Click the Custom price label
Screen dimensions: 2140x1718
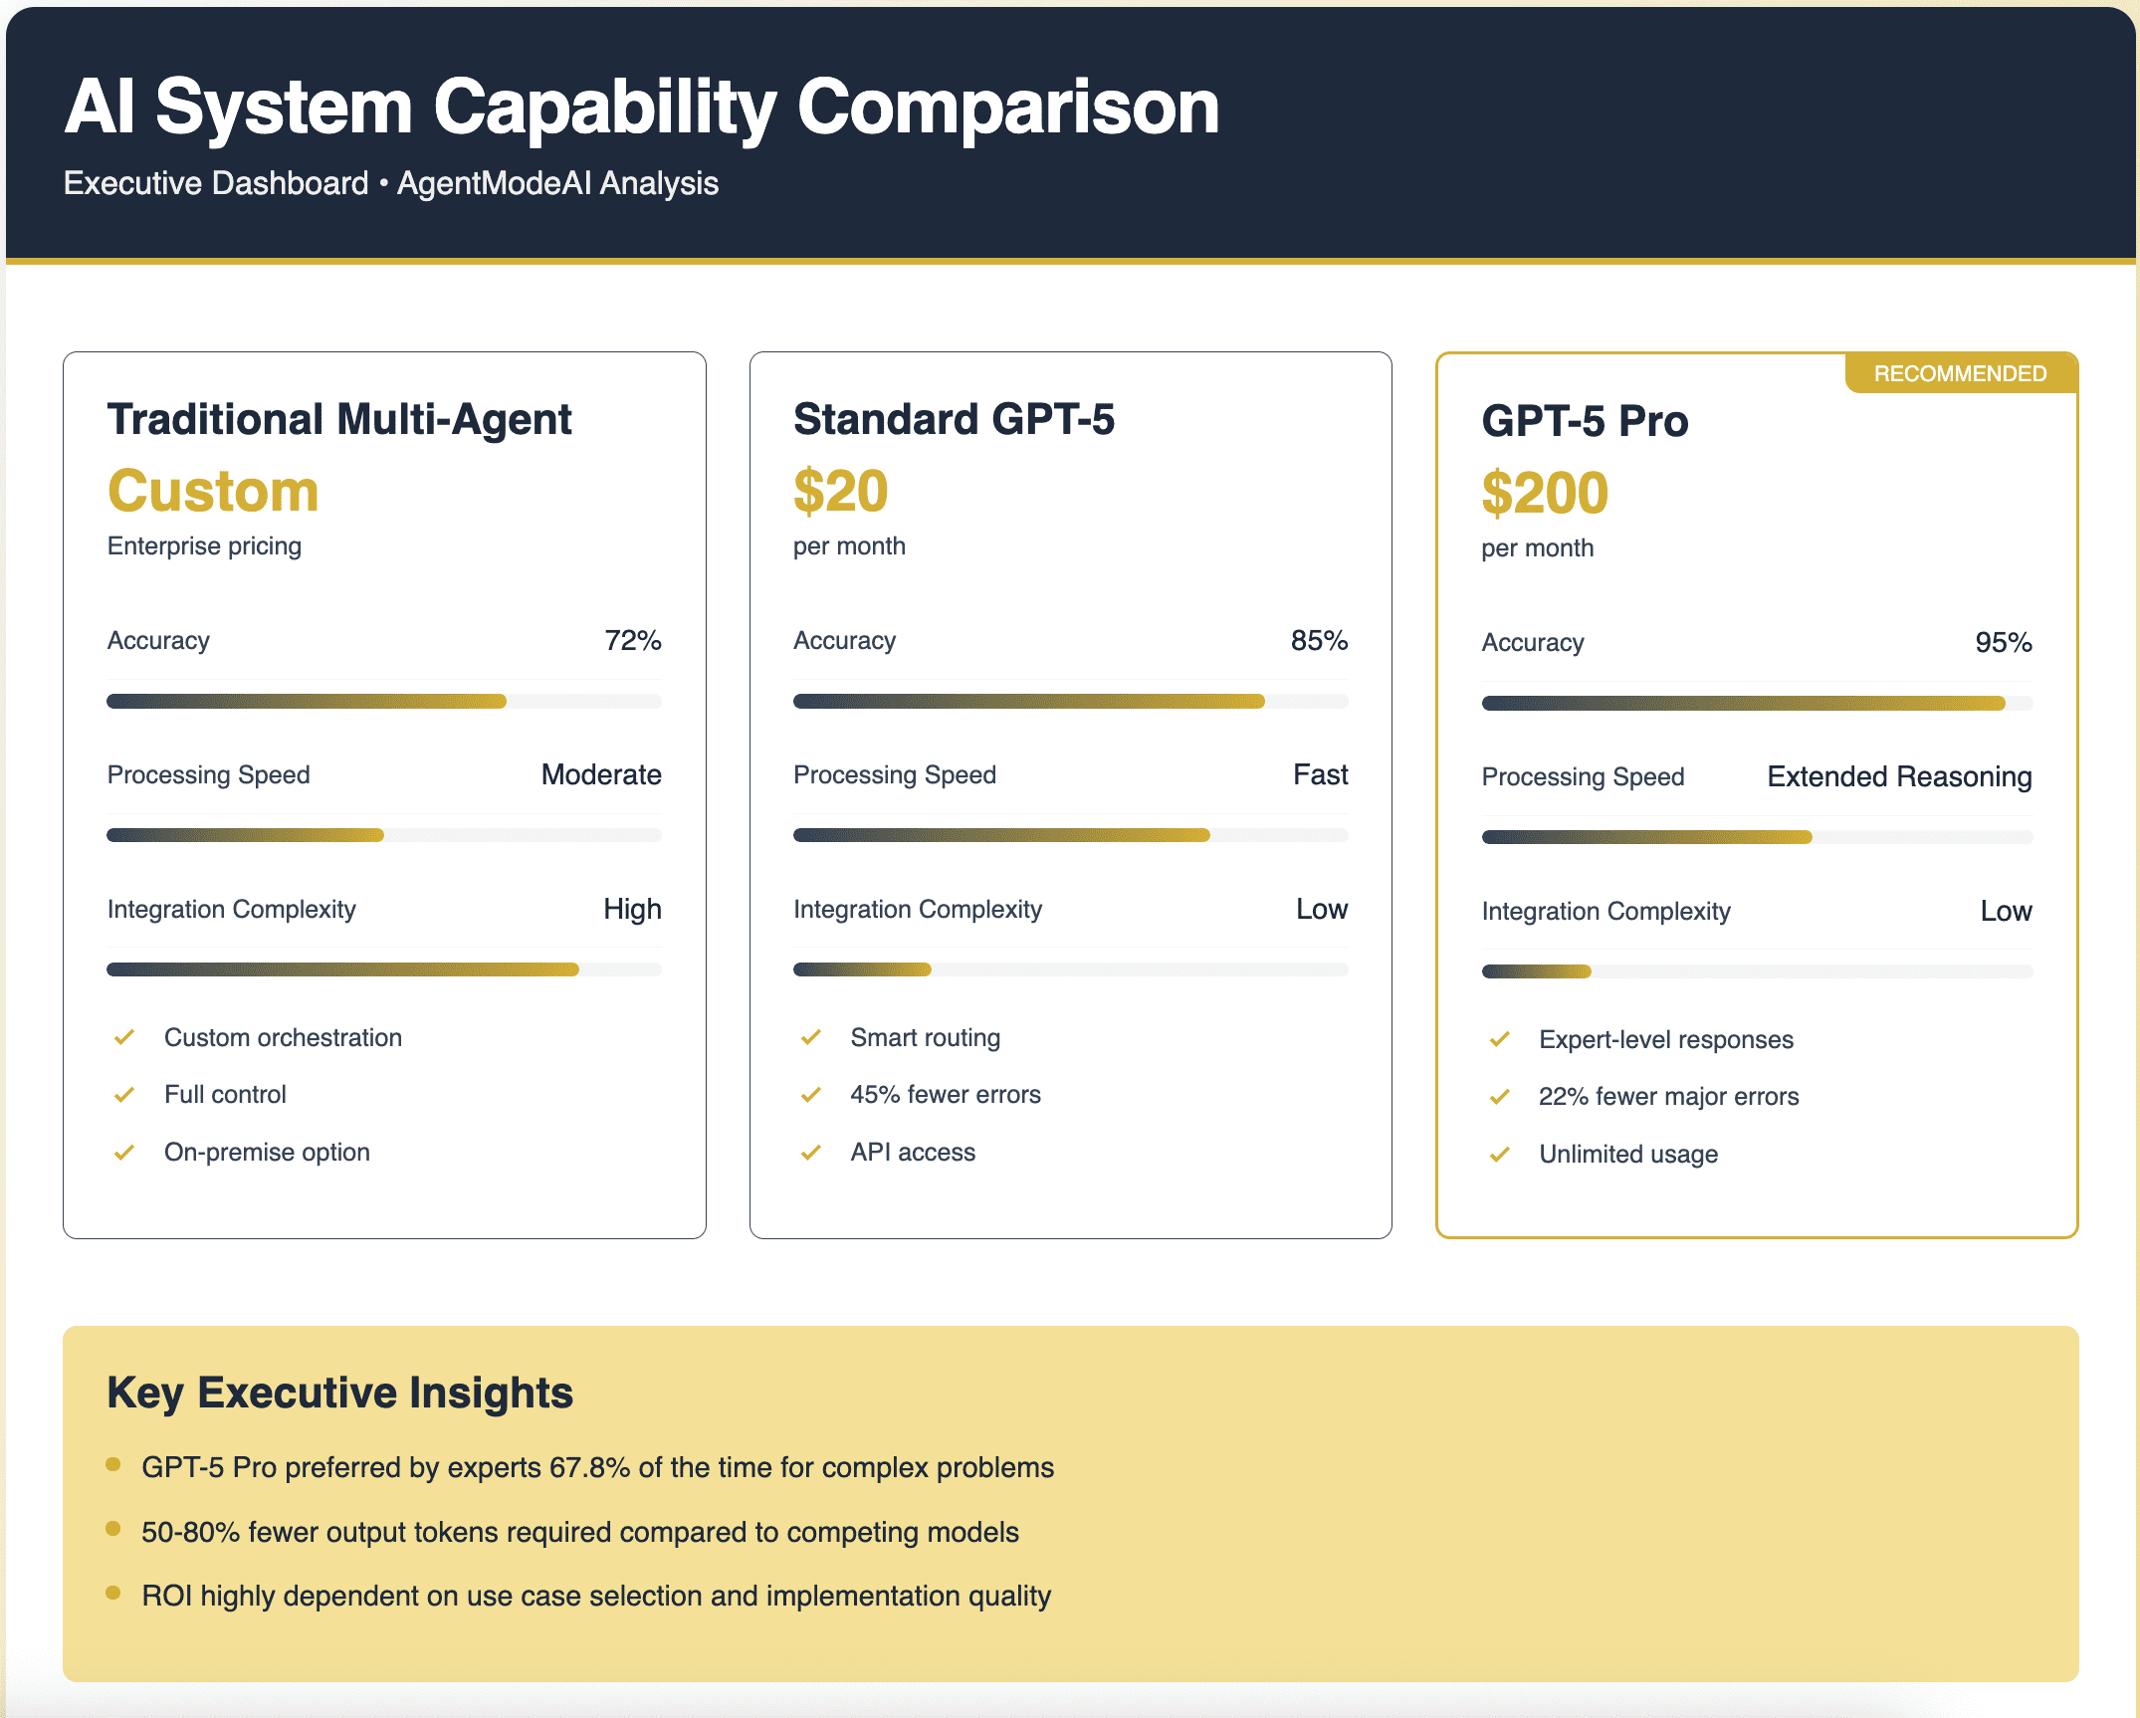(x=213, y=491)
